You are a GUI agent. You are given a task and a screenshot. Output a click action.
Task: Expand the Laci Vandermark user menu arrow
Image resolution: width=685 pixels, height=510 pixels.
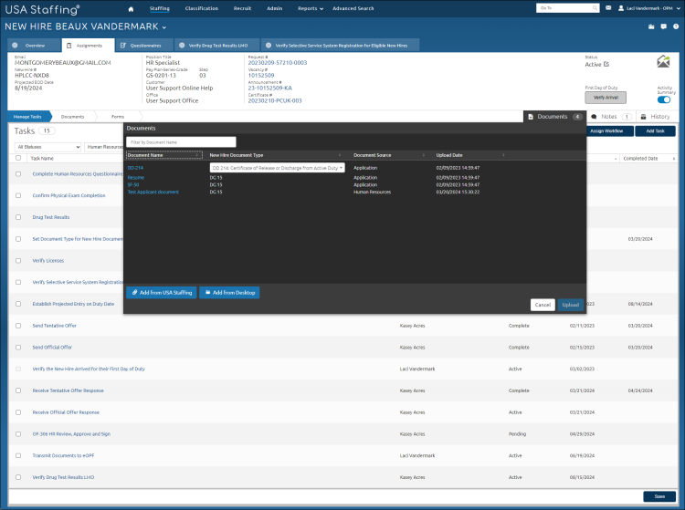679,8
